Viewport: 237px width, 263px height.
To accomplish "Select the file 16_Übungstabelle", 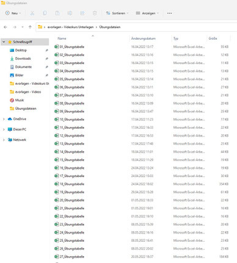I will click(x=72, y=168).
